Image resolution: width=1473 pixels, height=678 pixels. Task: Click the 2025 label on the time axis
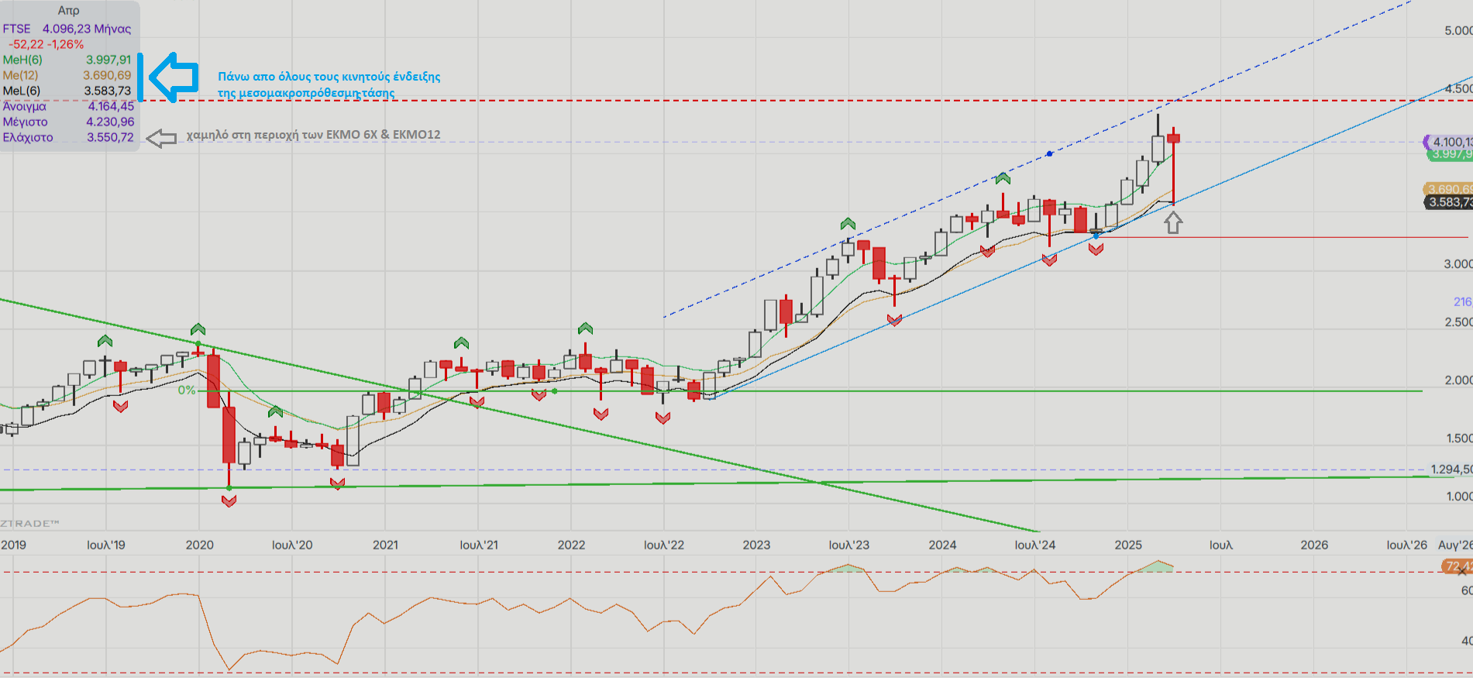tap(1128, 545)
